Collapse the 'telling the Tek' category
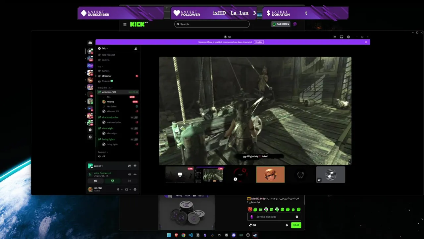This screenshot has height=239, width=424. tap(105, 88)
